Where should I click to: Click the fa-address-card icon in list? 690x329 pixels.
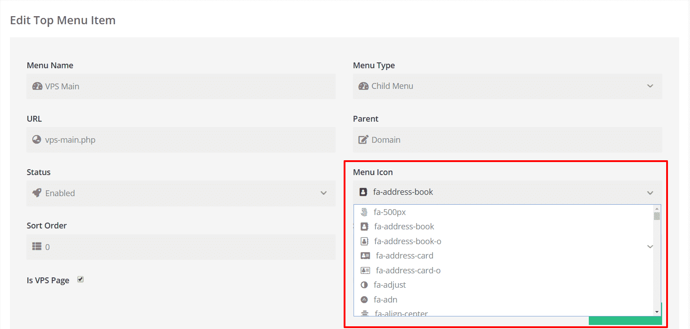point(365,256)
